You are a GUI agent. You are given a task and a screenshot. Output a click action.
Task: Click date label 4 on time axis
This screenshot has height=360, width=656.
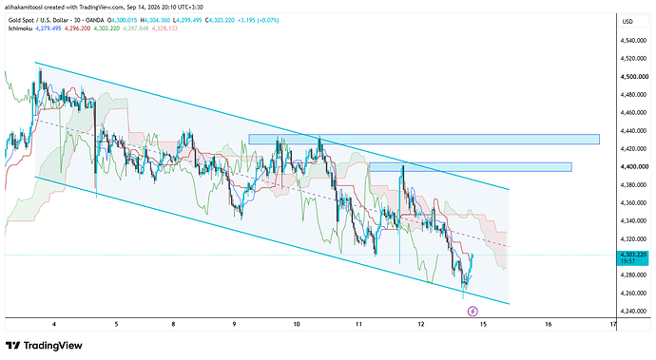[54, 324]
